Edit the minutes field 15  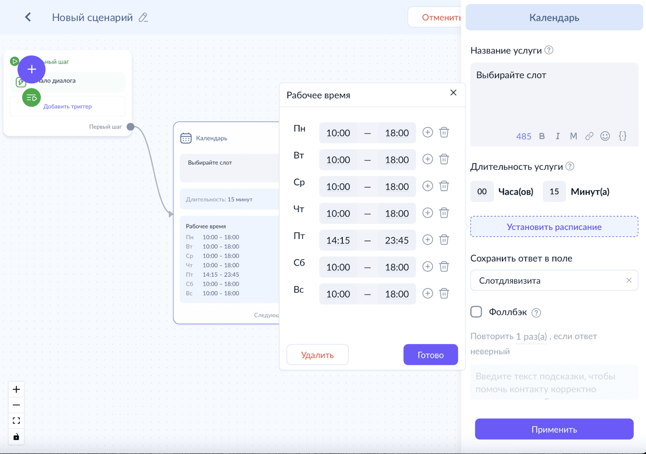coord(554,191)
